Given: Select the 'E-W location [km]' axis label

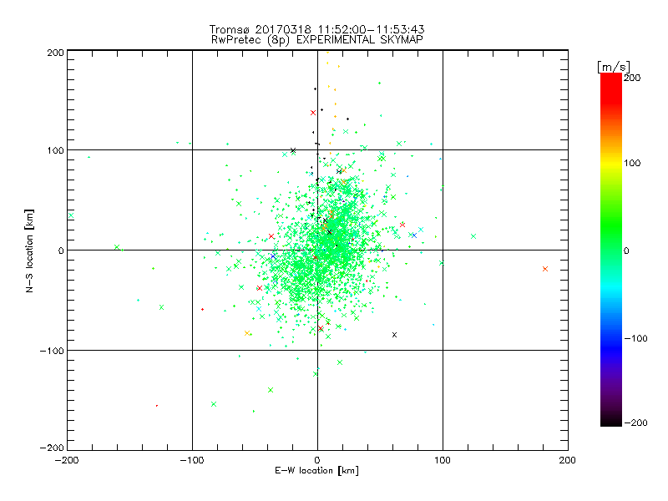Looking at the screenshot, I should (x=316, y=471).
